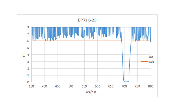Select the OD legend entry

point(147,57)
